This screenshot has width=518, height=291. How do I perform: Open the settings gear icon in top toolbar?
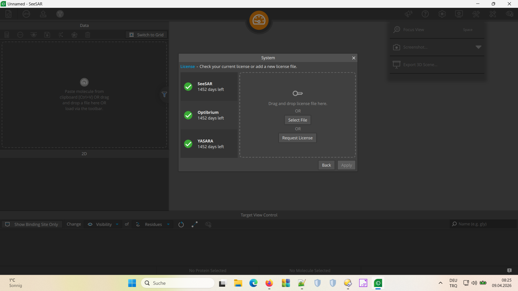(x=442, y=14)
